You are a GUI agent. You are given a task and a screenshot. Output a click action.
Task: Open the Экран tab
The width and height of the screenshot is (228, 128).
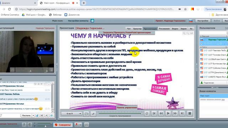[x=183, y=28]
